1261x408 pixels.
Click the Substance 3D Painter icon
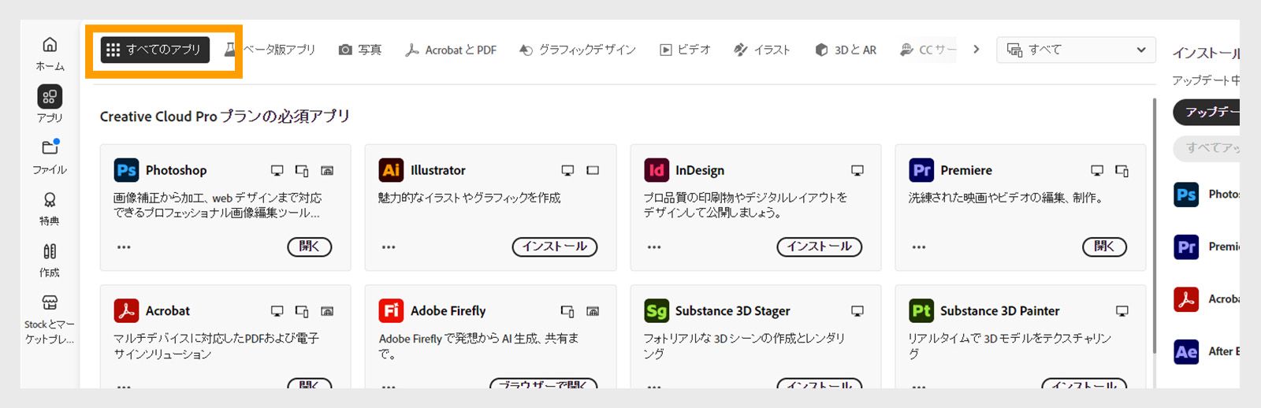pyautogui.click(x=921, y=311)
